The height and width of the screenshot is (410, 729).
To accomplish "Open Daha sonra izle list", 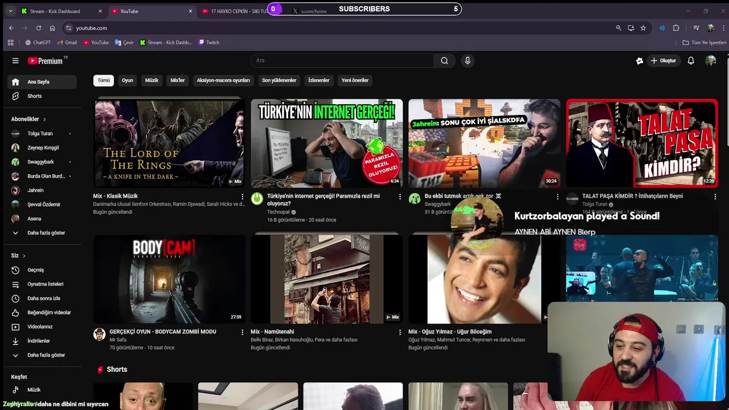I will click(42, 298).
